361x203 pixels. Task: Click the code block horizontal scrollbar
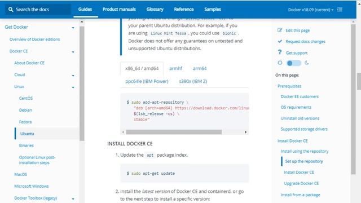(174, 132)
